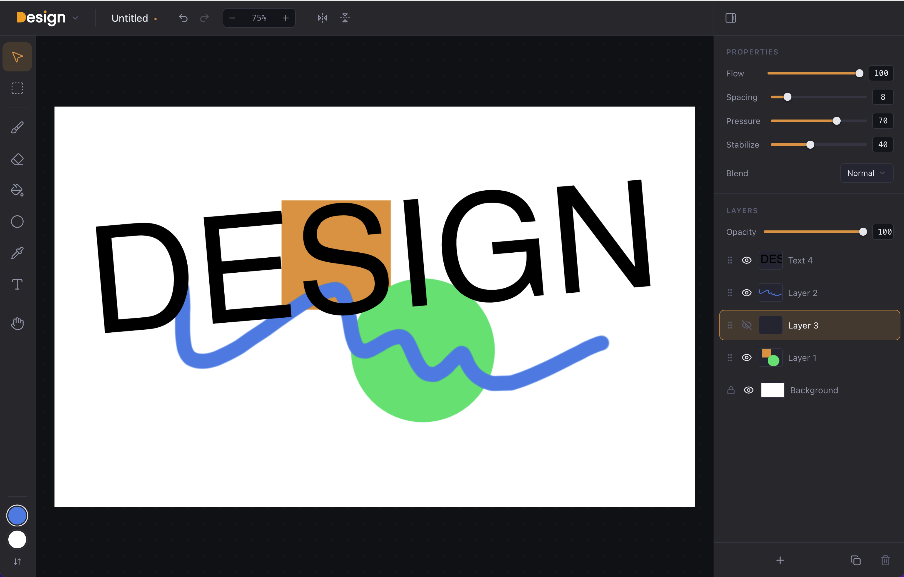The width and height of the screenshot is (904, 577).
Task: Click the Stabilize value field
Action: pyautogui.click(x=883, y=145)
